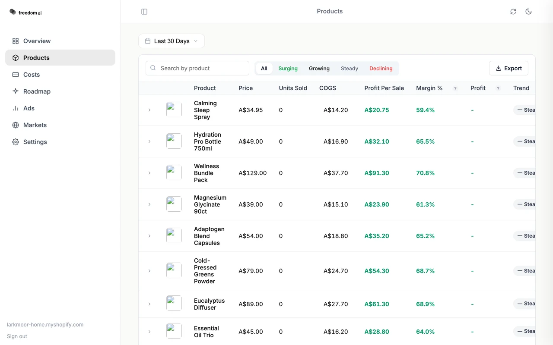Expand the Eucalyptus Diffuser row
Screen dimensions: 553x345
click(x=149, y=304)
